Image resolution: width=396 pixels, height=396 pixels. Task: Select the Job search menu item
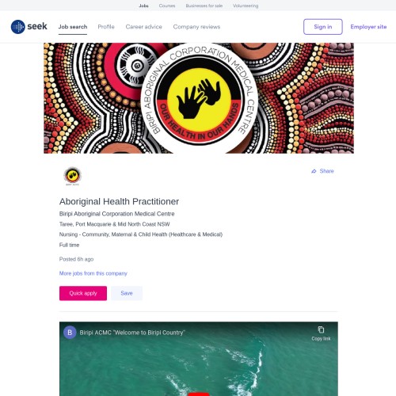coord(73,27)
